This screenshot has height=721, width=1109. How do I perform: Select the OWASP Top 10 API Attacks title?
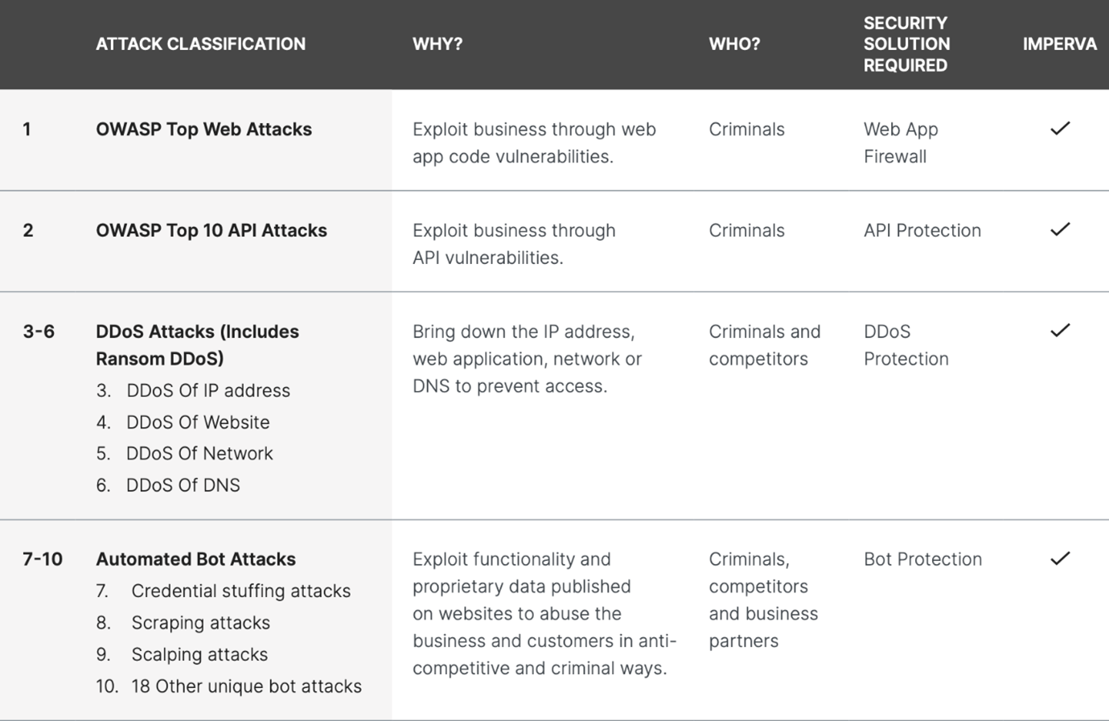[x=212, y=231]
